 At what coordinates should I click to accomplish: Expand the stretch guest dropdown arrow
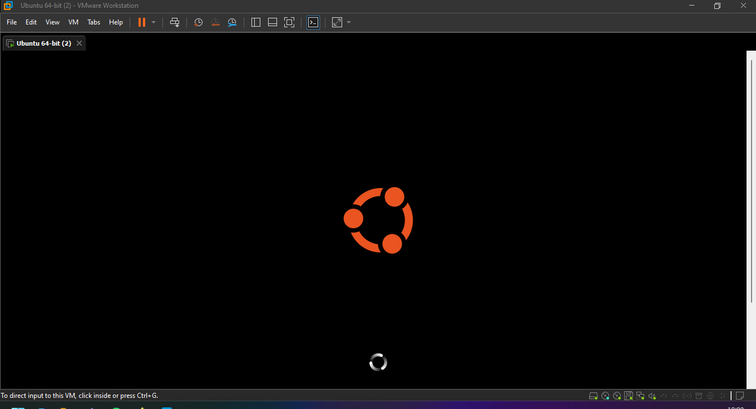tap(349, 22)
